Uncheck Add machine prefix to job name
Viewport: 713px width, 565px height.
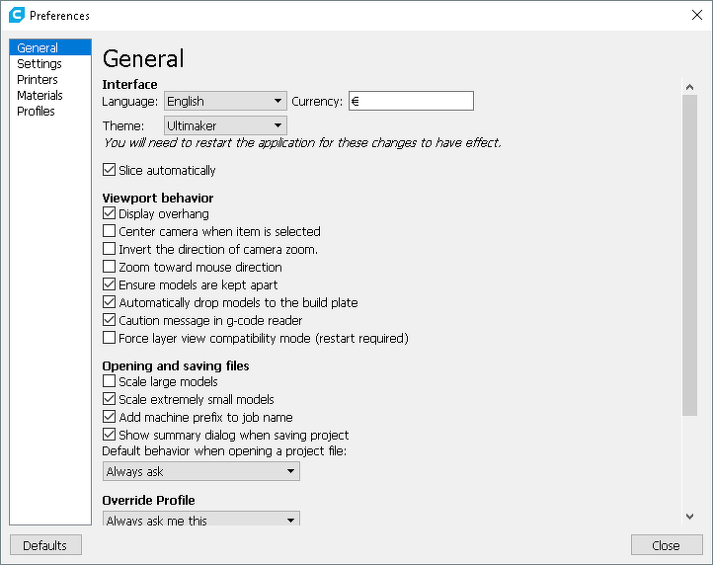109,418
